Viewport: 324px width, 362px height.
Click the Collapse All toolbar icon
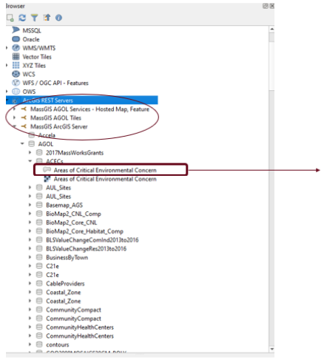click(47, 18)
